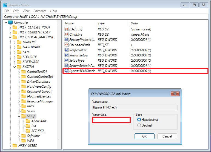Click the DWORD icon beside SetupType
Viewport: 211px width, 152px height.
(67, 60)
